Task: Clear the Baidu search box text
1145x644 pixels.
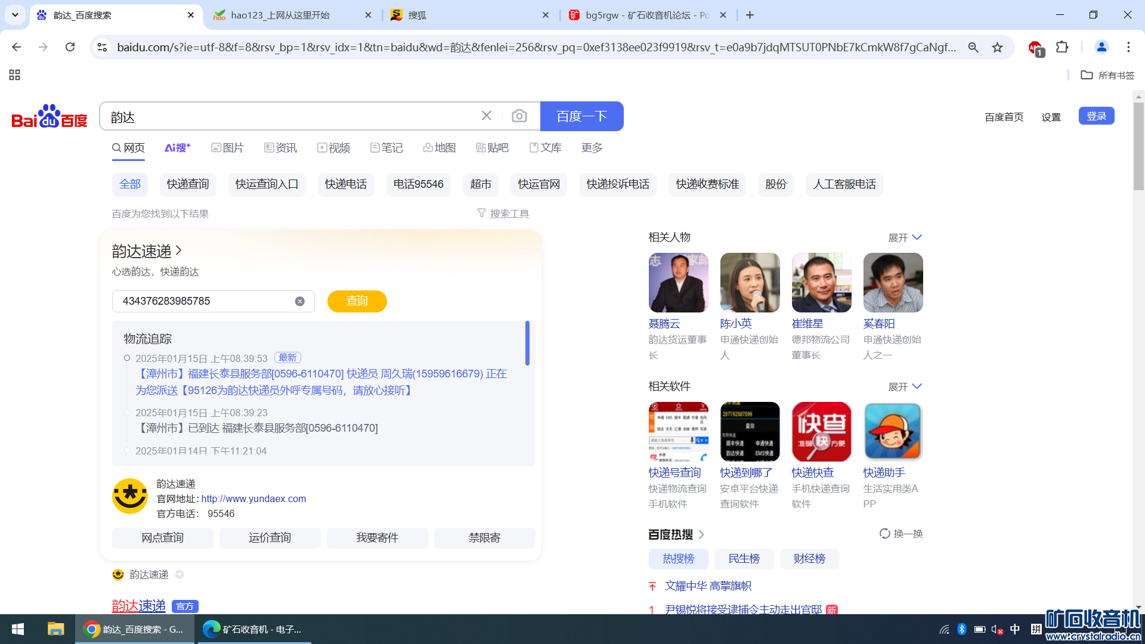Action: [487, 116]
